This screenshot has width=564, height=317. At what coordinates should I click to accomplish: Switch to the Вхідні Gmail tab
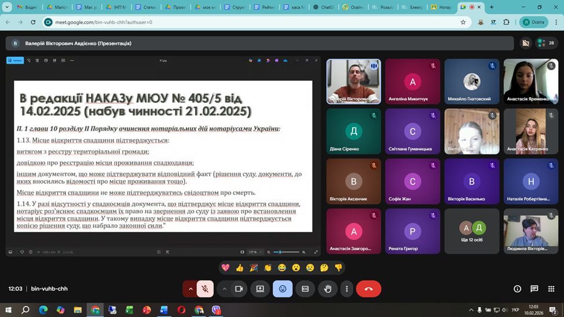27,7
